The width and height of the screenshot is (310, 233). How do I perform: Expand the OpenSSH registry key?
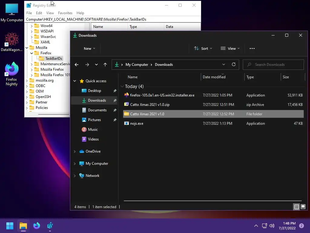(27, 97)
